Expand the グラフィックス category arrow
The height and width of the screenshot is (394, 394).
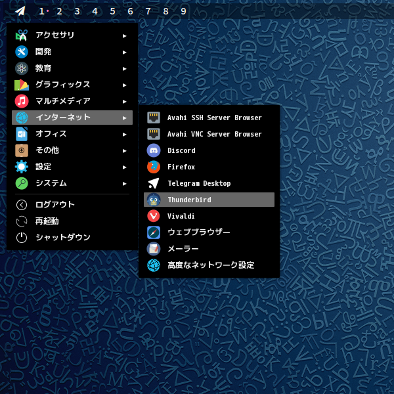point(124,85)
